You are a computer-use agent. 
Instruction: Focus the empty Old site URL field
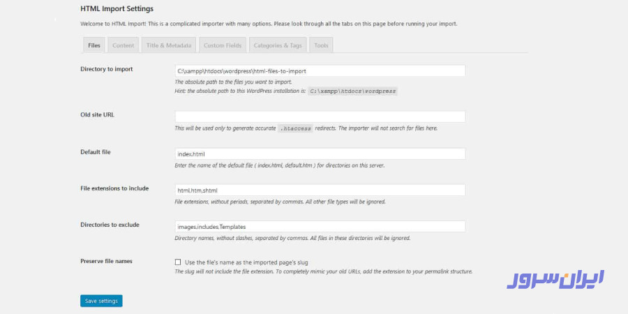coord(320,117)
